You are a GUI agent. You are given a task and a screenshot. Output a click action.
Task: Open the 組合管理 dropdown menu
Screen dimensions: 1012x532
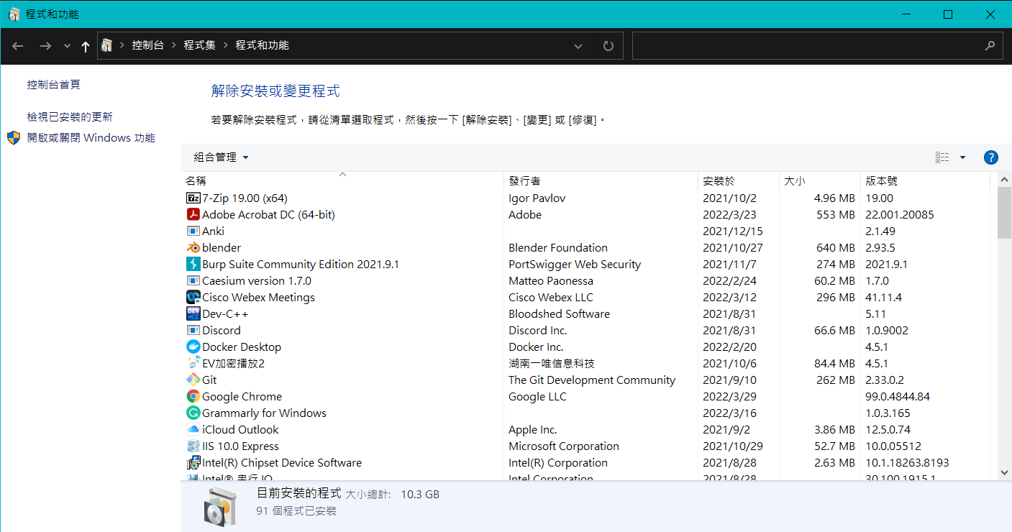click(221, 157)
